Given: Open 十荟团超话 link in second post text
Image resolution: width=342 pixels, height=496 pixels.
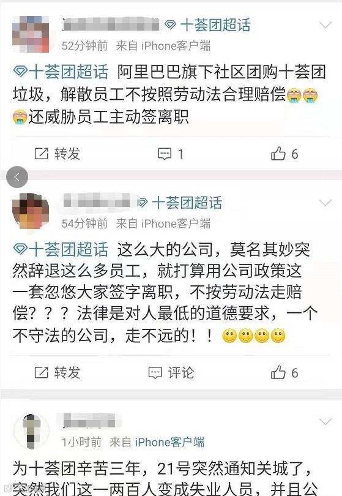Looking at the screenshot, I should [61, 250].
